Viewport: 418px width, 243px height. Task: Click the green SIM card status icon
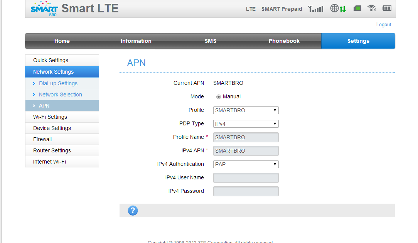click(357, 8)
